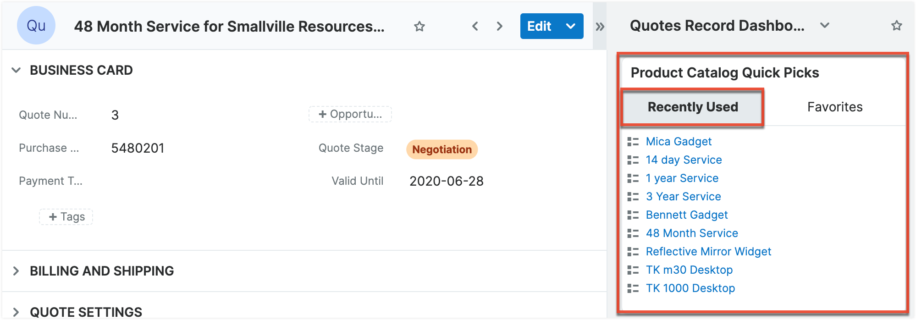Expand the Quote Settings section
The image size is (916, 320).
(16, 312)
